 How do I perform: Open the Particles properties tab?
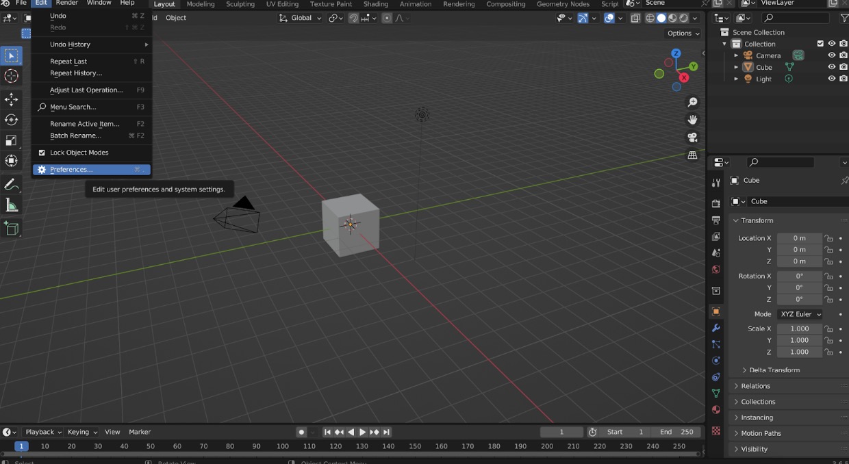pyautogui.click(x=716, y=344)
